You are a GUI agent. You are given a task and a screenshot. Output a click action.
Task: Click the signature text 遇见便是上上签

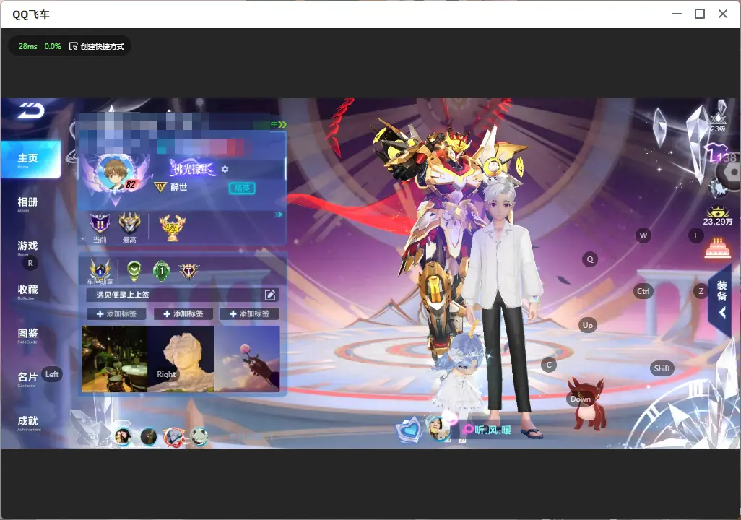point(122,295)
